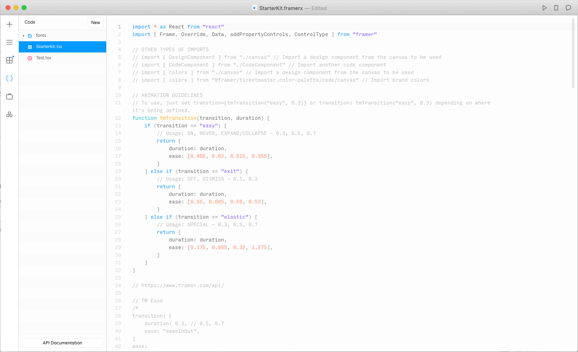Click the StarterKit.framerx document icon in title

pyautogui.click(x=255, y=8)
